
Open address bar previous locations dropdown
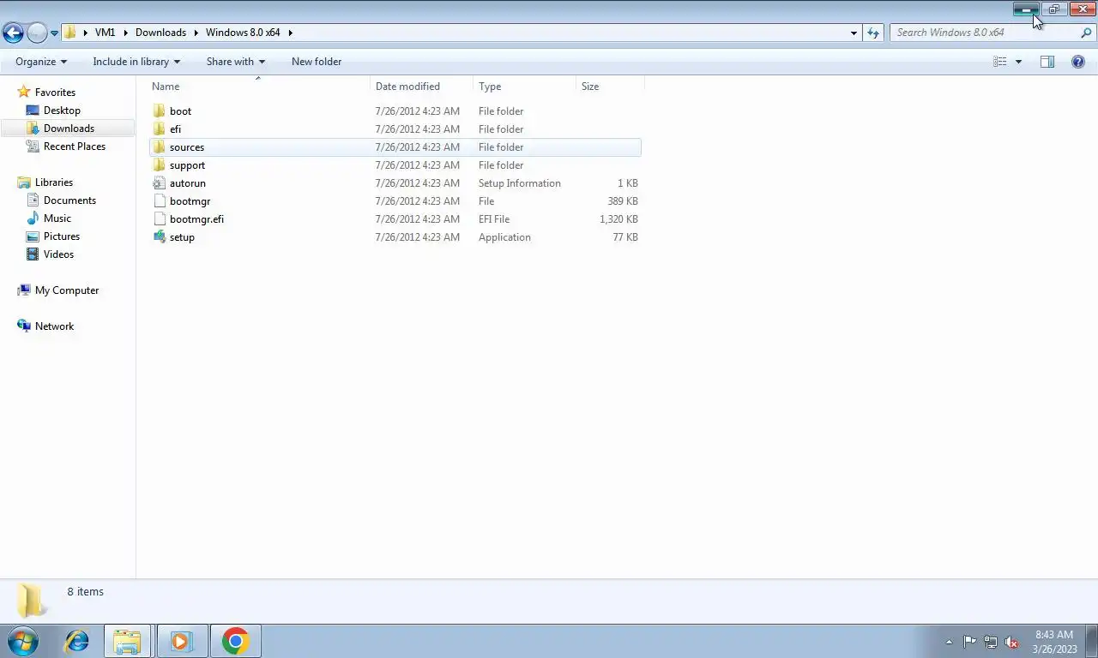(854, 33)
